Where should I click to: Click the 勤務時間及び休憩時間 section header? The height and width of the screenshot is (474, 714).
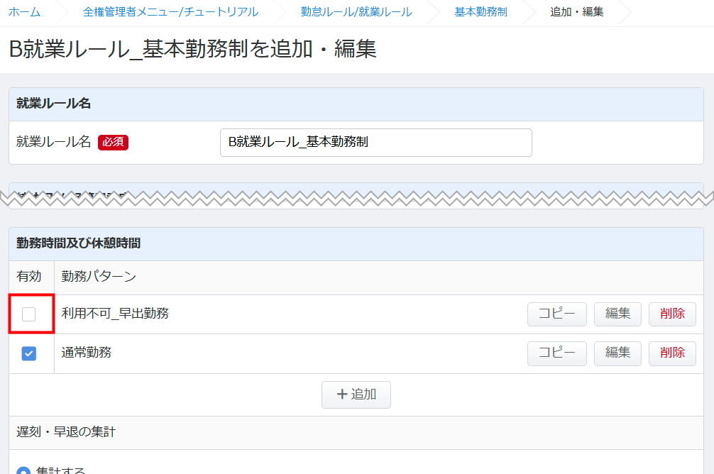click(79, 243)
